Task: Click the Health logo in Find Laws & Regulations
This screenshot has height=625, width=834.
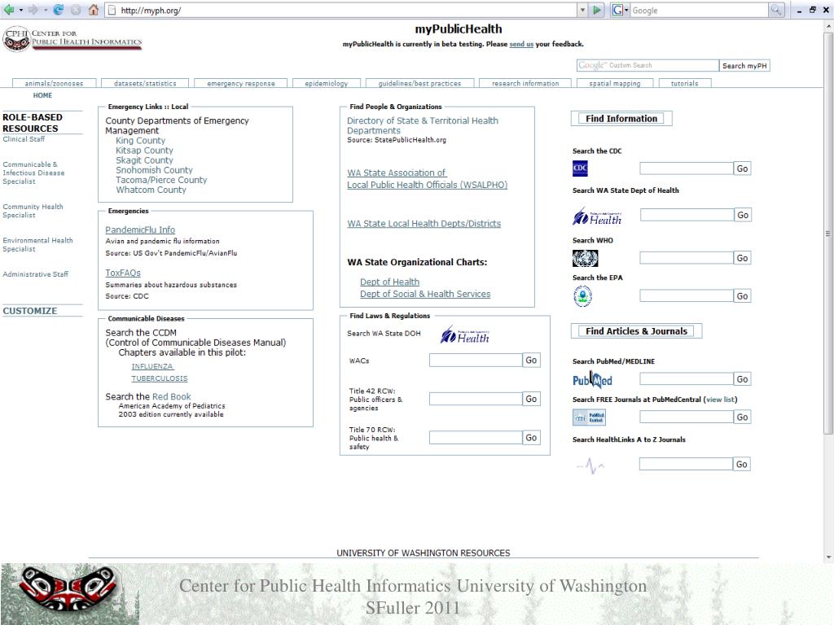Action: (465, 334)
